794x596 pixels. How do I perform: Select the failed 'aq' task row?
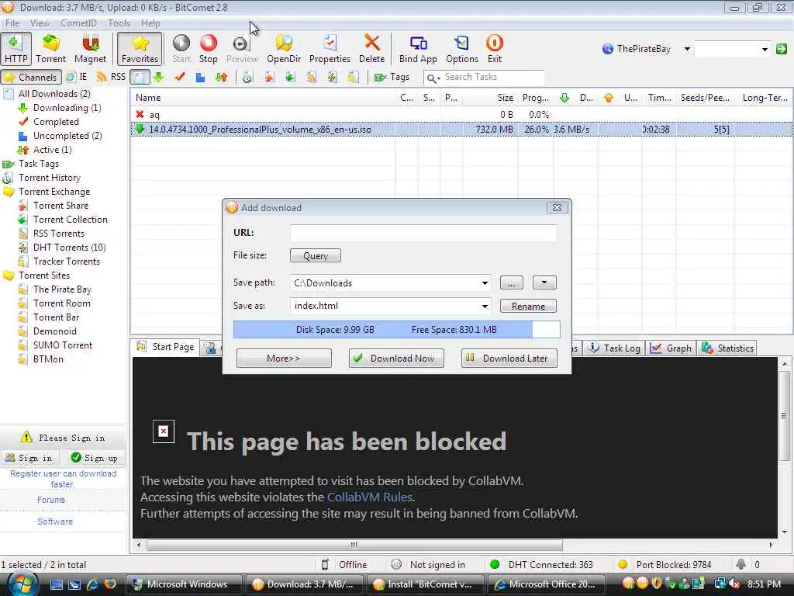(461, 115)
